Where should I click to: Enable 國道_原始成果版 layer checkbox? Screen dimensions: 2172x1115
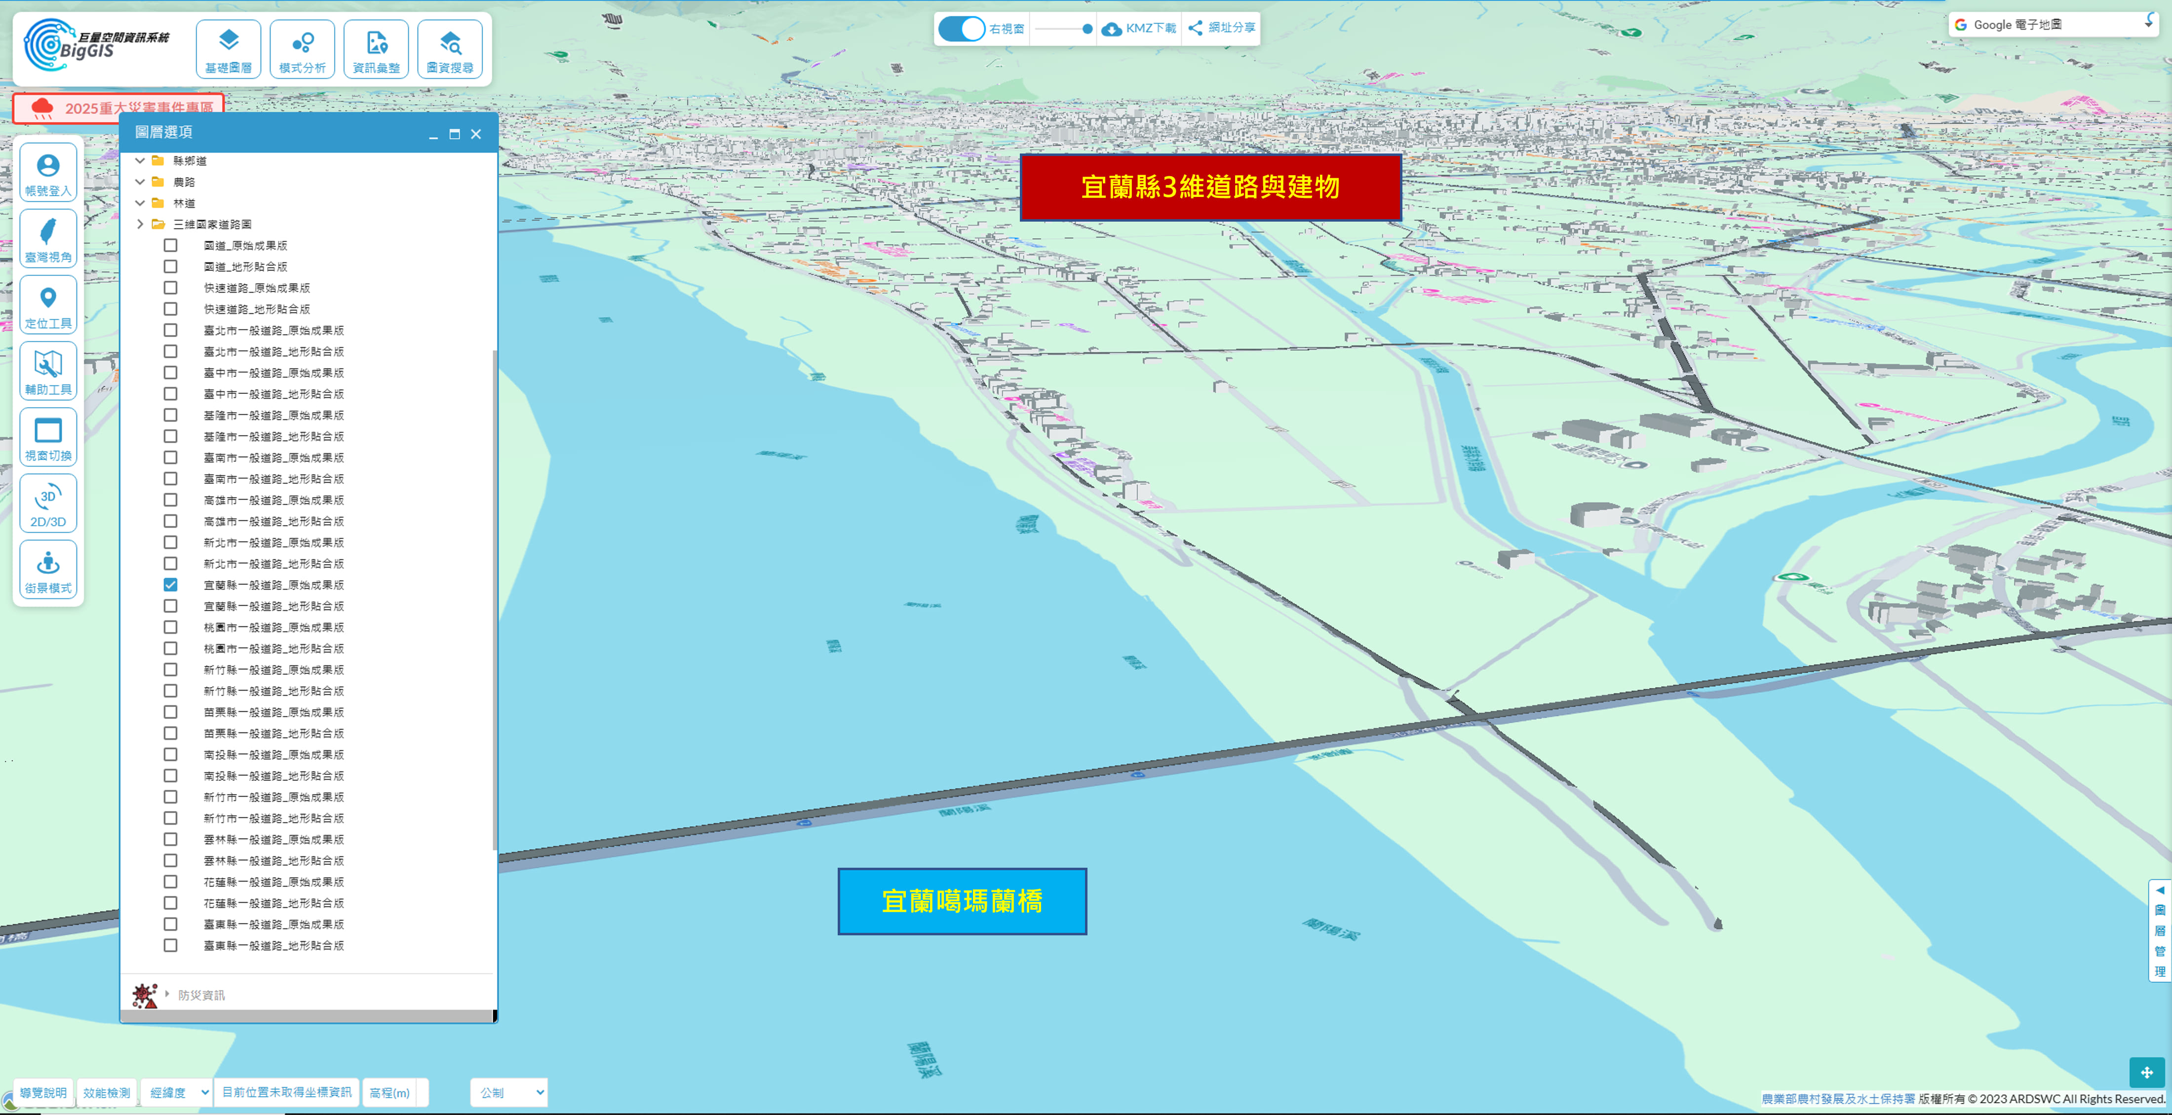point(170,245)
